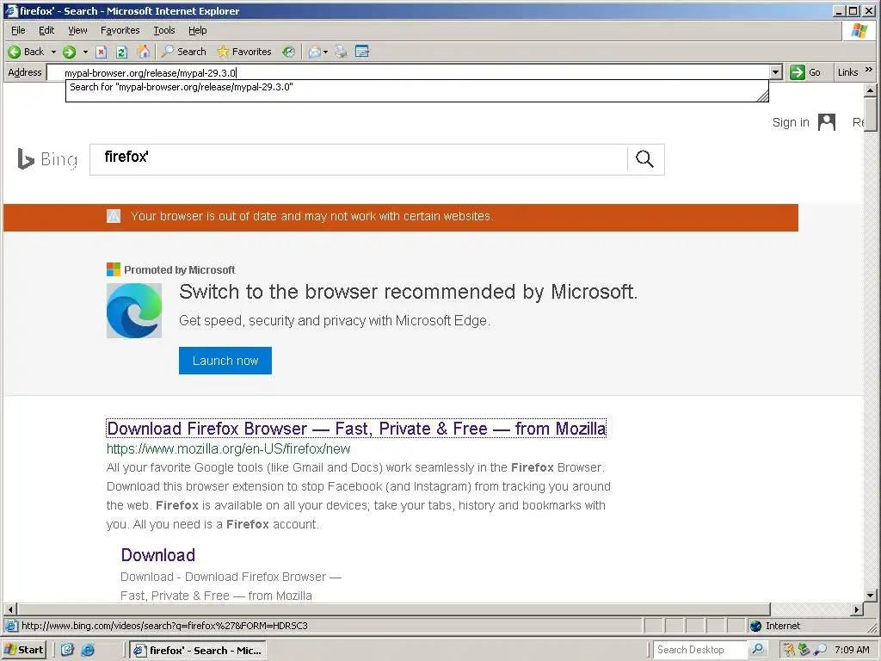The height and width of the screenshot is (661, 881).
Task: Click the Search Desktop magnifier button
Action: pos(757,649)
